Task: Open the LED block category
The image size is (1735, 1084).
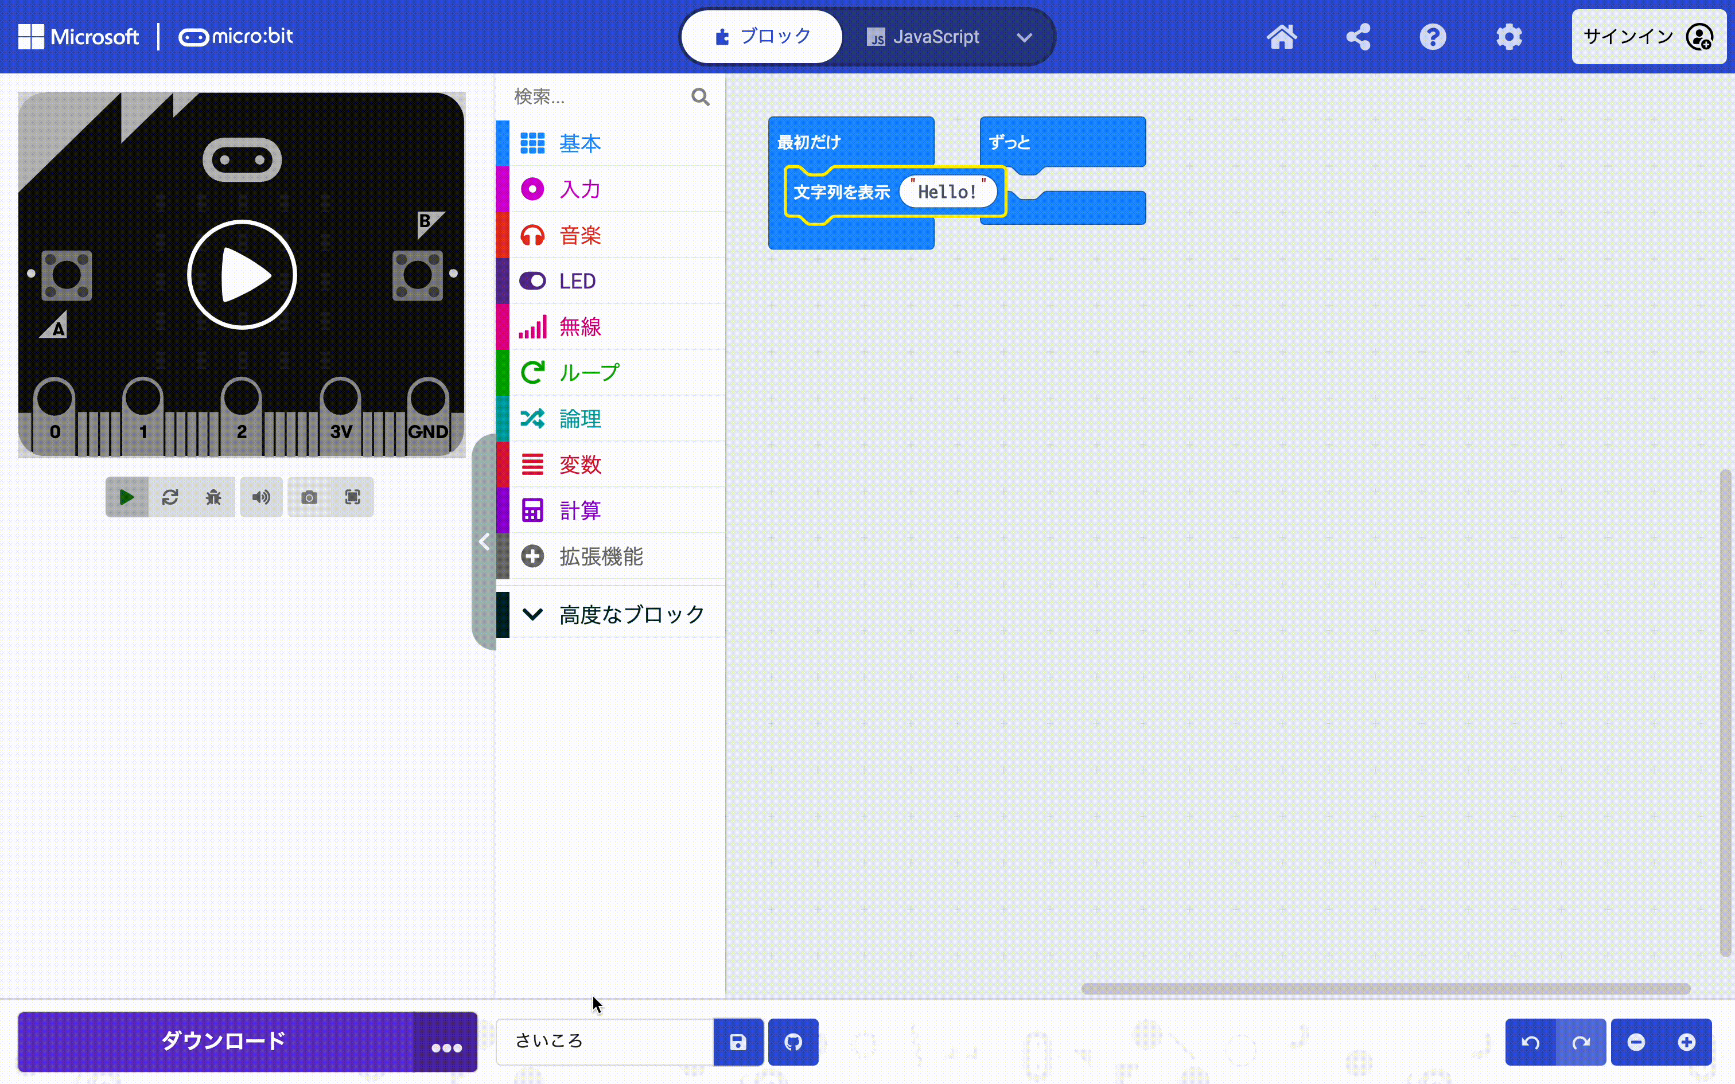Action: pyautogui.click(x=611, y=281)
